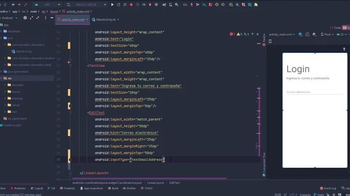Click the Login text in layout preview
Screen dimensions: 350x196
(298, 69)
